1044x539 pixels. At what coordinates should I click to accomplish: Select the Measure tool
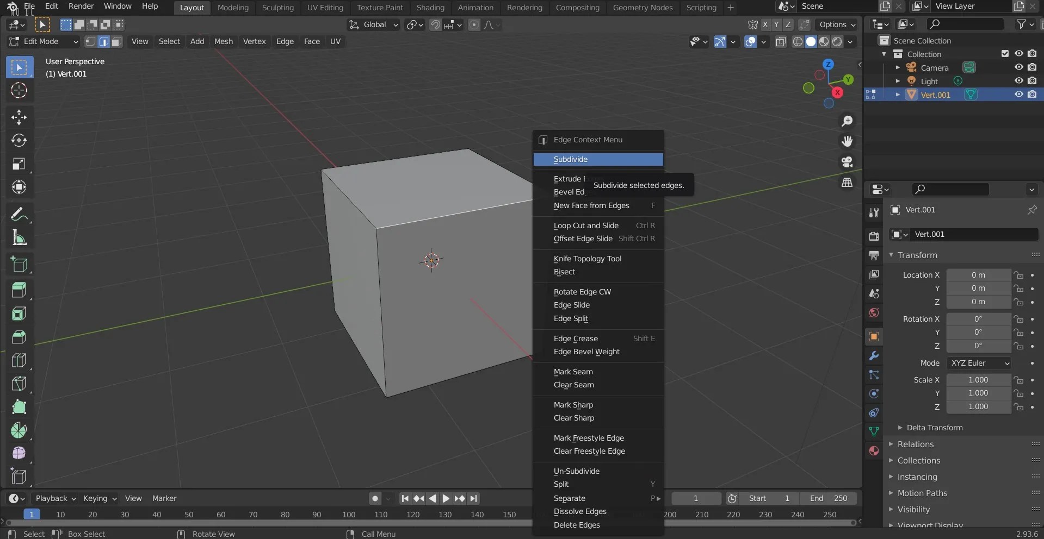(19, 237)
